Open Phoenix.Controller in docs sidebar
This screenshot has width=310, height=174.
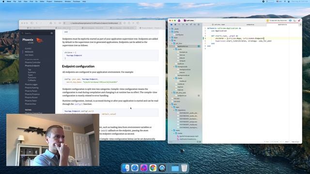coord(32,62)
